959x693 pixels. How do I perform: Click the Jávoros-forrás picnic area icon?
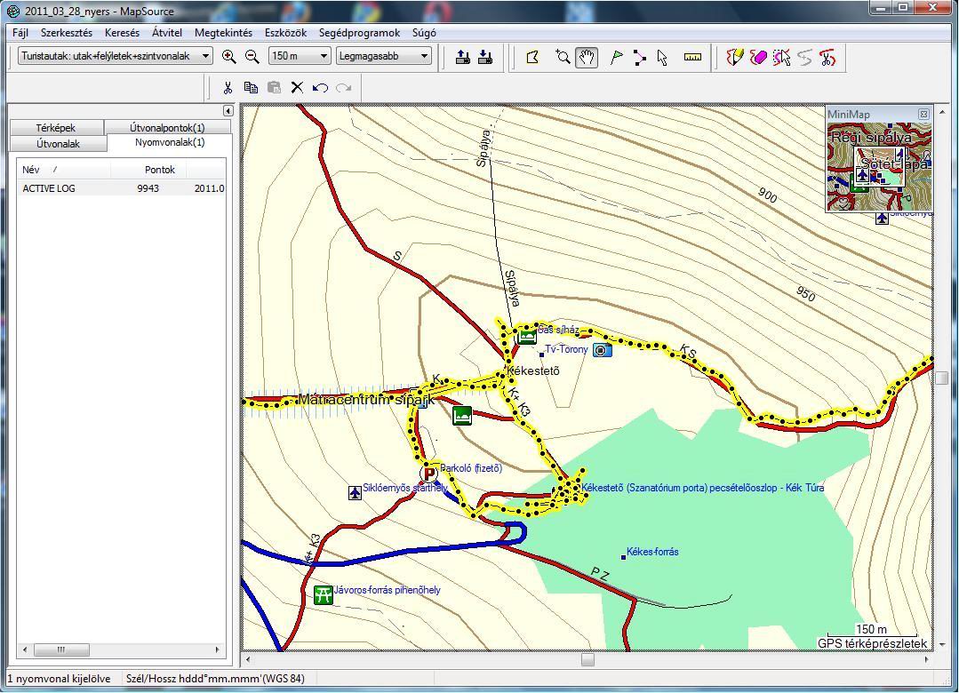point(323,594)
